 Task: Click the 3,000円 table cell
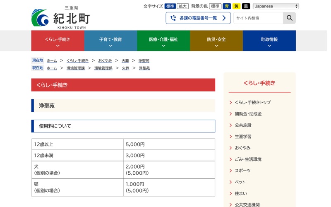pyautogui.click(x=169, y=156)
